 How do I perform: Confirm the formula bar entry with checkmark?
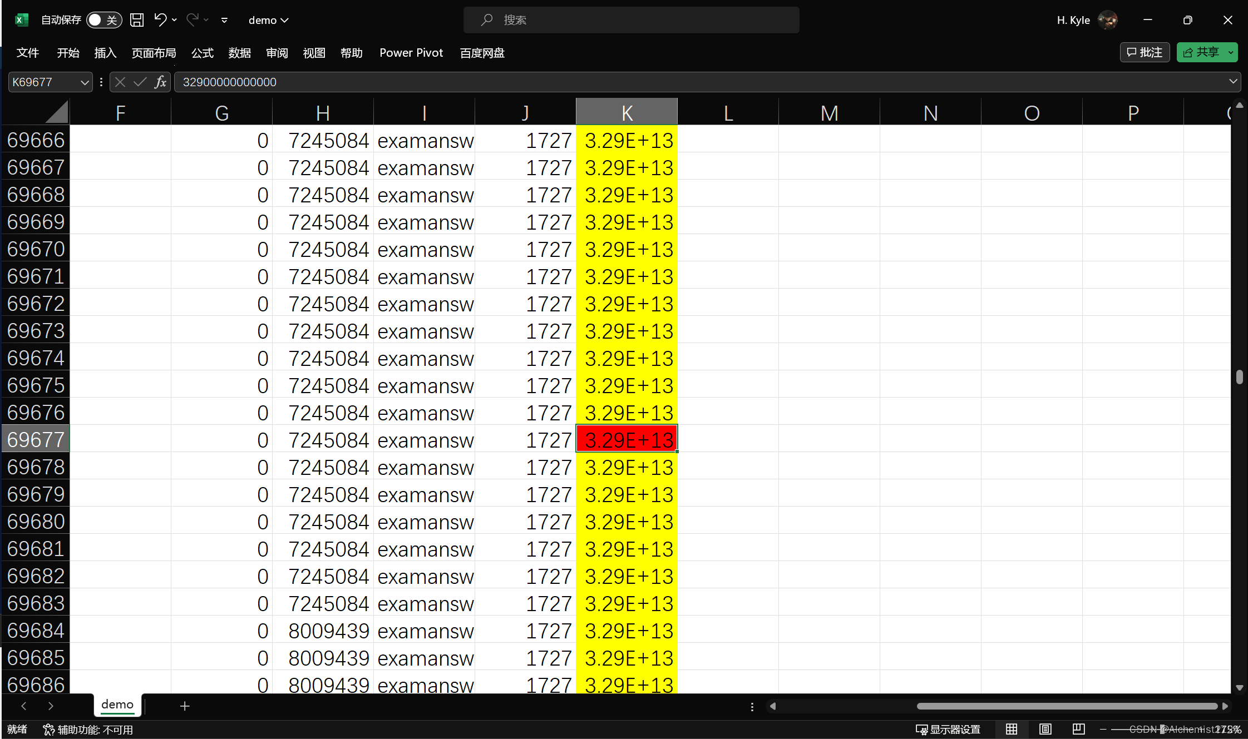coord(140,82)
